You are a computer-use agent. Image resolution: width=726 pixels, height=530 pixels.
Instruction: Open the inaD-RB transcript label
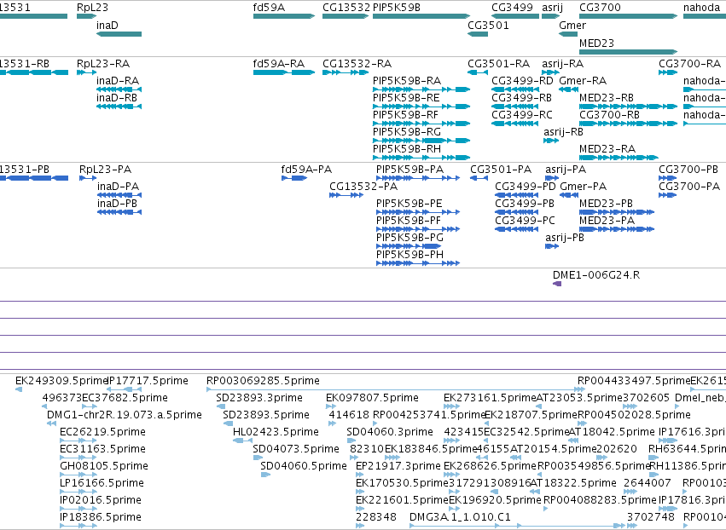(x=117, y=98)
